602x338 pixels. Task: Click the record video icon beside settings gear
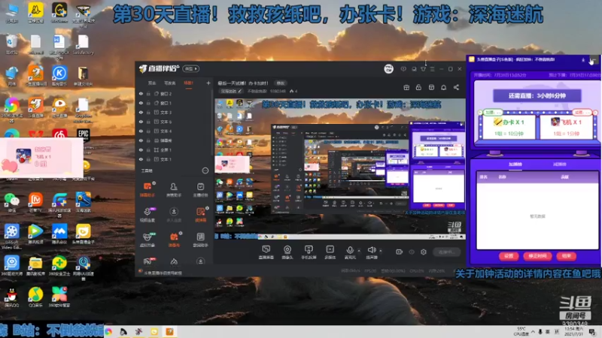400,252
